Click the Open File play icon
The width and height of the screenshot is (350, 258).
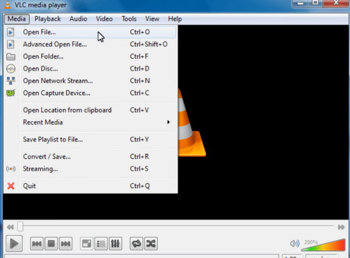click(10, 32)
